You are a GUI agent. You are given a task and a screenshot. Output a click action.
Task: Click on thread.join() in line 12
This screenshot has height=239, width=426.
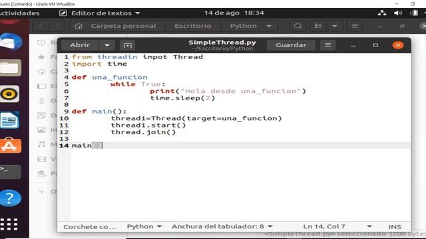pyautogui.click(x=143, y=132)
